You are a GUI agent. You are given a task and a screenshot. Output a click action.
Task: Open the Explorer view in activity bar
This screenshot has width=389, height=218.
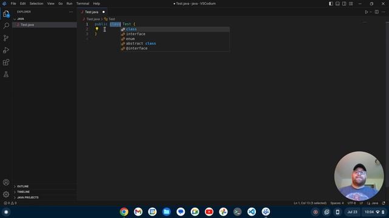click(x=6, y=14)
